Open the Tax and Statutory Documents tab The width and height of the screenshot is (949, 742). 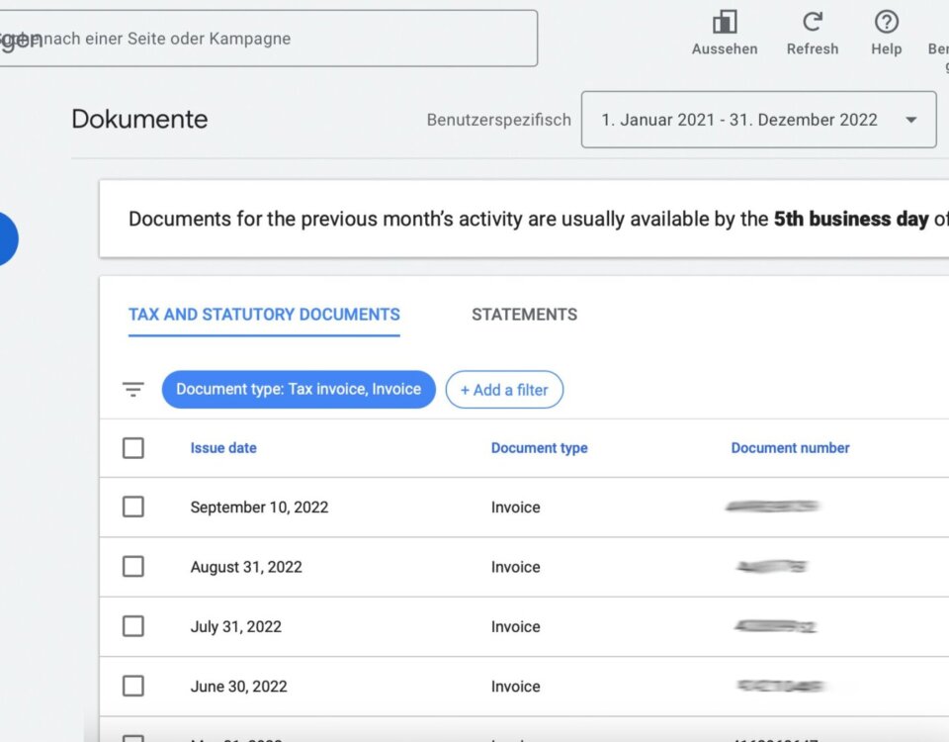[x=263, y=314]
